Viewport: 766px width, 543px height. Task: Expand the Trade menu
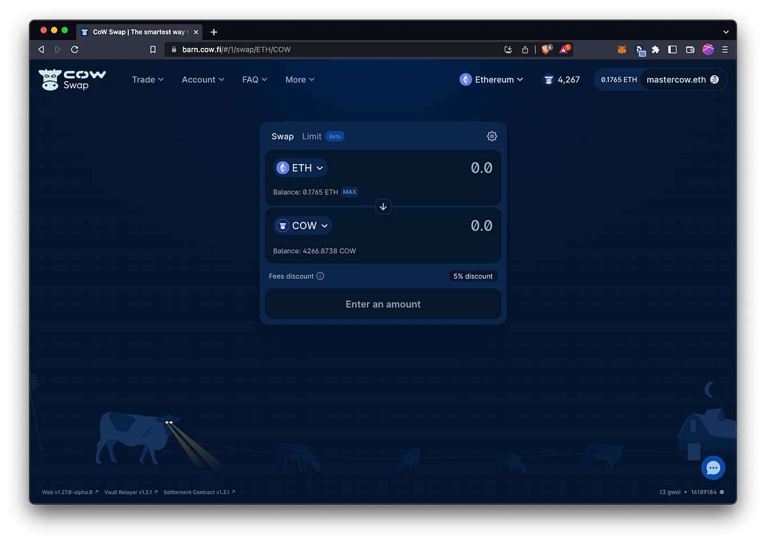tap(147, 79)
